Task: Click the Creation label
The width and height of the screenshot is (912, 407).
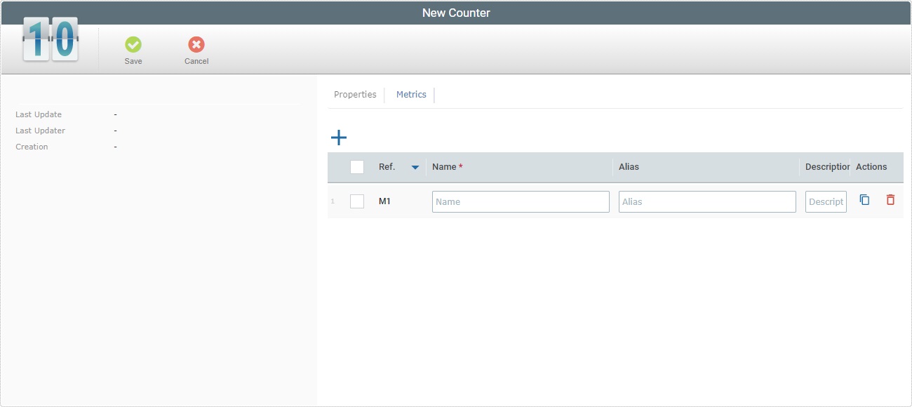Action: (x=32, y=147)
